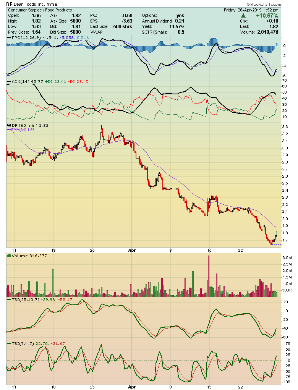
Task: Click the P/E value -0.50
Action: (127, 15)
